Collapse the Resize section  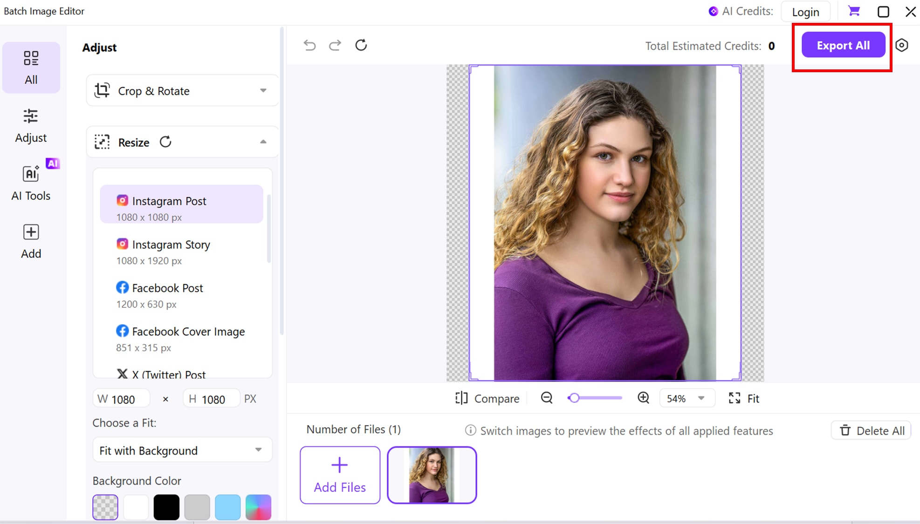point(263,142)
